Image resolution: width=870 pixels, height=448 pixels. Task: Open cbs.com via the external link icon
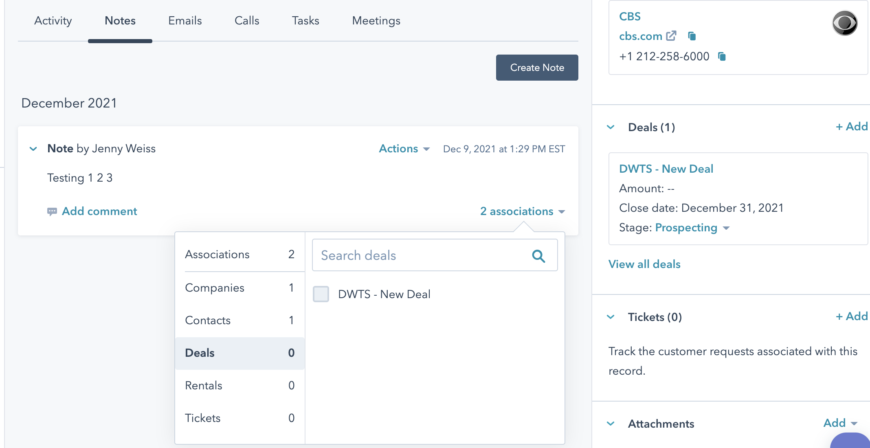pyautogui.click(x=670, y=35)
